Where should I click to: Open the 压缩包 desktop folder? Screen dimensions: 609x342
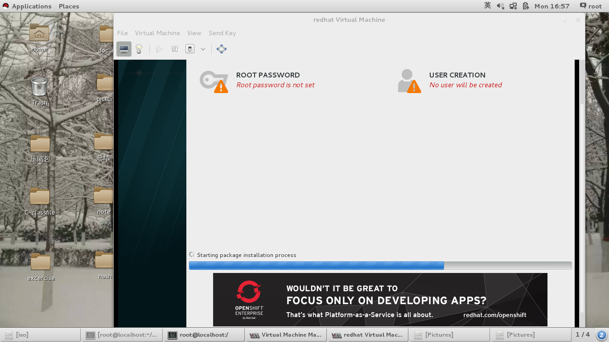click(40, 149)
